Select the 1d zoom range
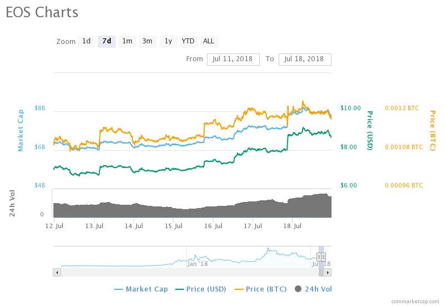Image resolution: width=445 pixels, height=306 pixels. tap(86, 41)
